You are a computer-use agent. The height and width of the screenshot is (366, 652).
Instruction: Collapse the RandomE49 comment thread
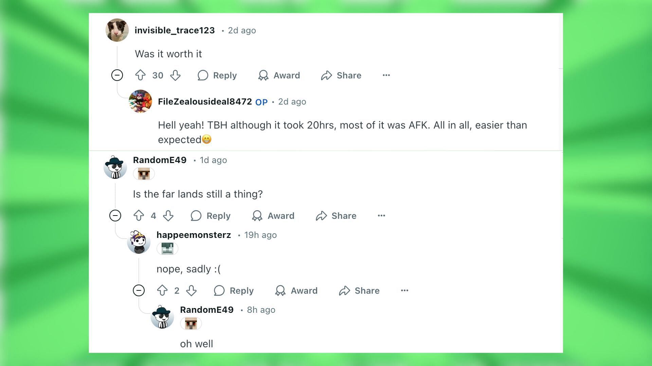115,216
